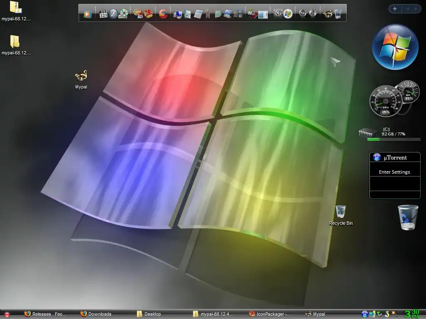Open the add/remove programs icon in dock
This screenshot has width=426, height=319.
point(253,14)
